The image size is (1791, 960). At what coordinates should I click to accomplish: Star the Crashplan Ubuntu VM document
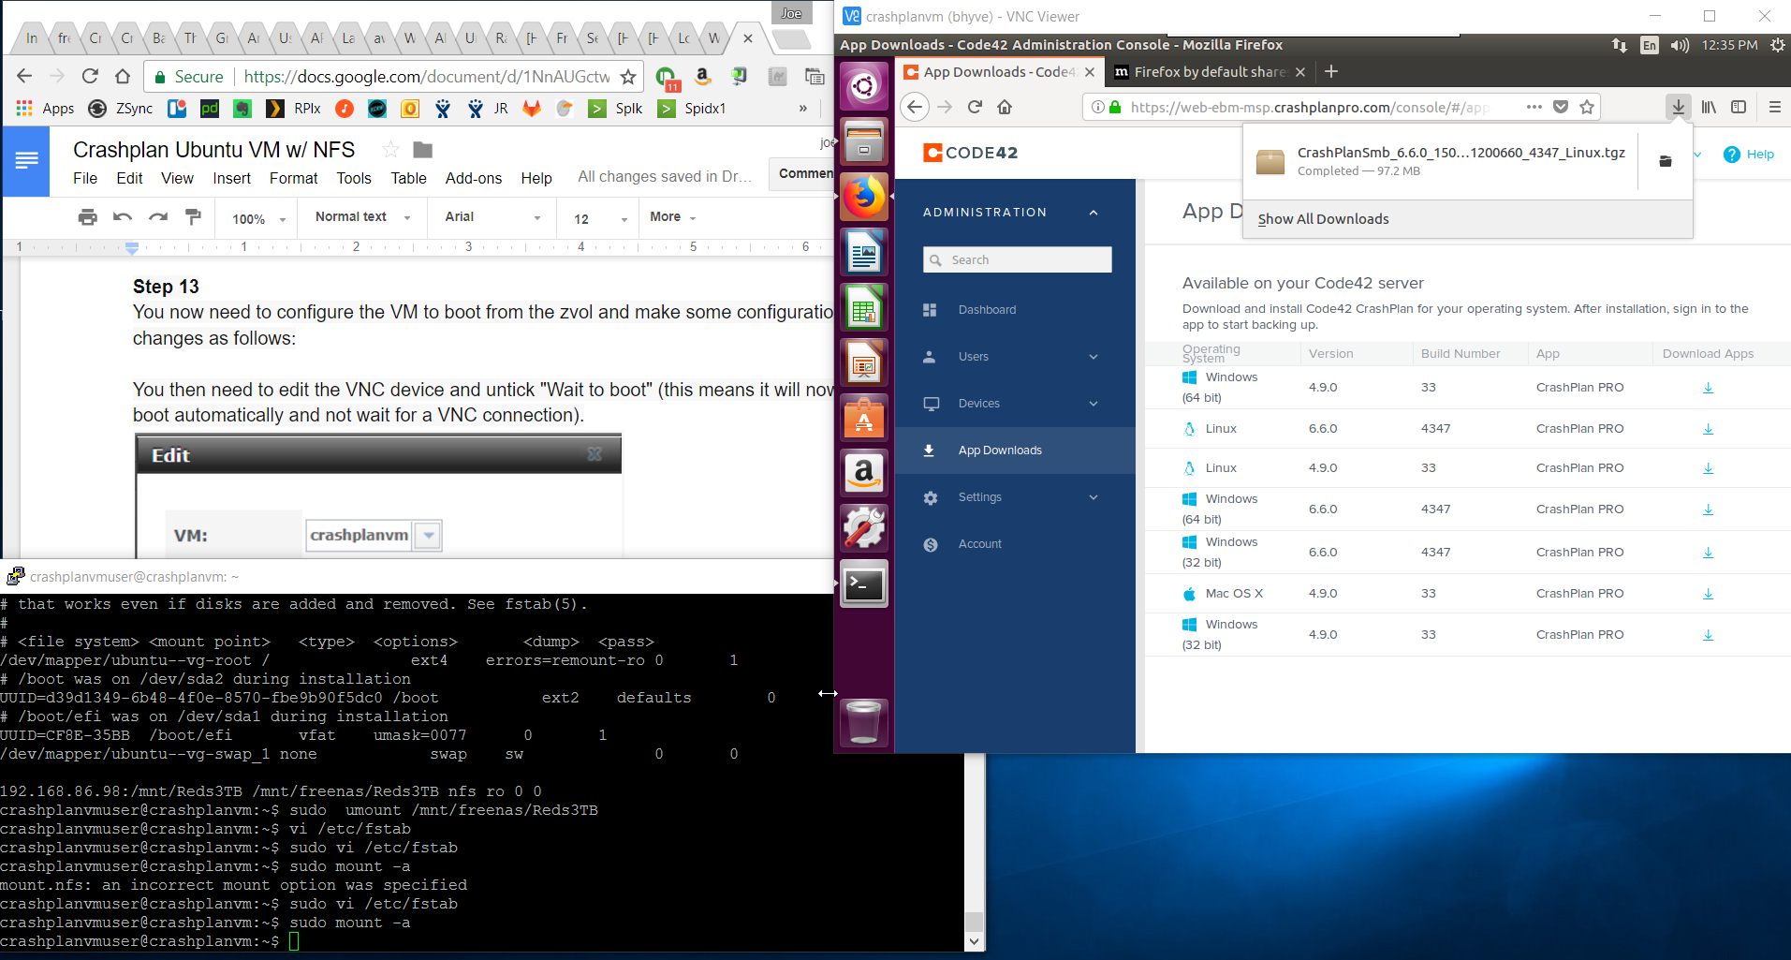(391, 150)
